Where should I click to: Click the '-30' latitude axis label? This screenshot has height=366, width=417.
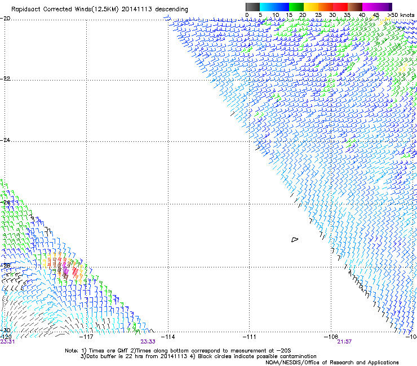5,330
